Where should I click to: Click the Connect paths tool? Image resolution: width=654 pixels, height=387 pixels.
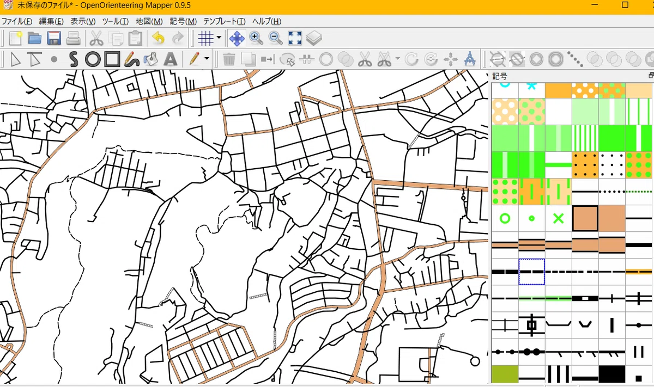326,59
